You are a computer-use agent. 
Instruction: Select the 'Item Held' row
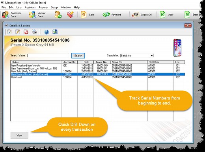(x=98, y=77)
